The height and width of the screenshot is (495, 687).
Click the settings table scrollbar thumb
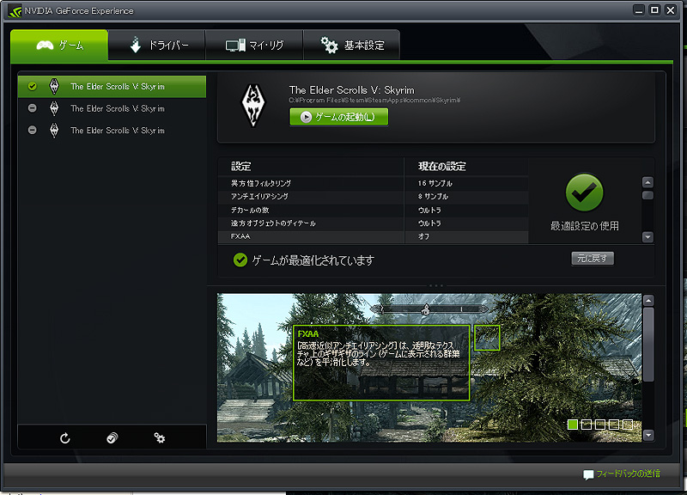tap(647, 195)
